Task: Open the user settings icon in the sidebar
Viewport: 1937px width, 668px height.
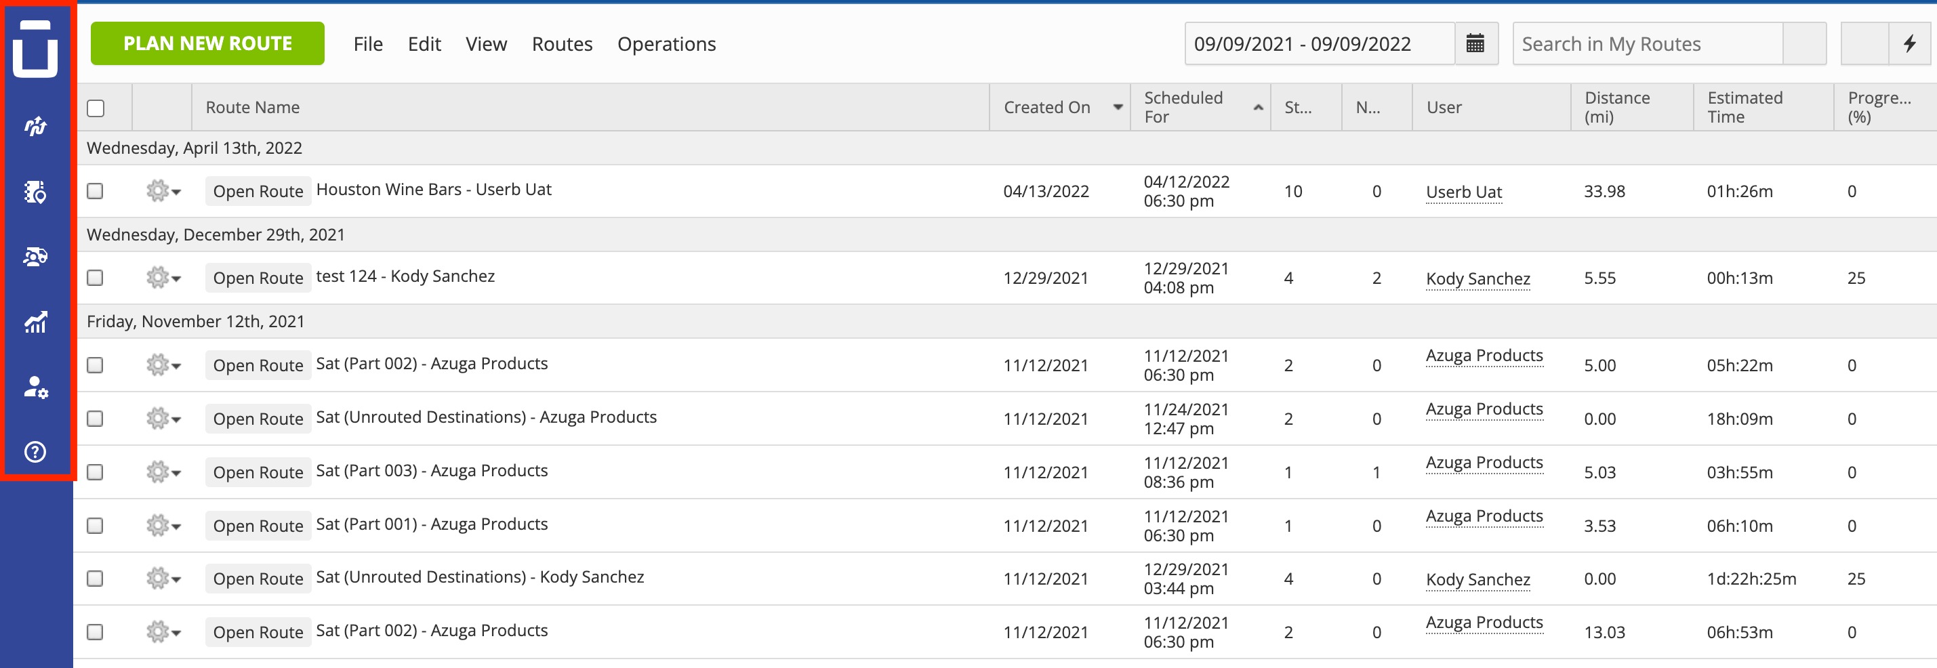Action: click(x=35, y=387)
